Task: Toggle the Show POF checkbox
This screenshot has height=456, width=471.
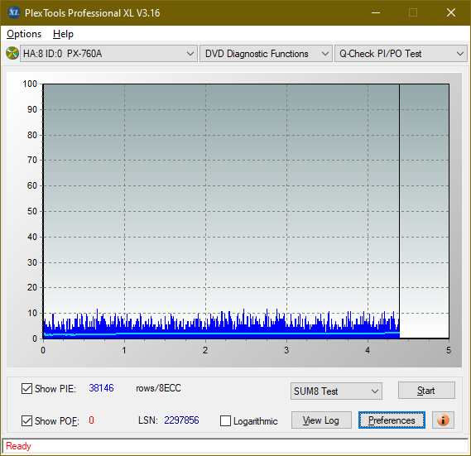Action: 26,420
